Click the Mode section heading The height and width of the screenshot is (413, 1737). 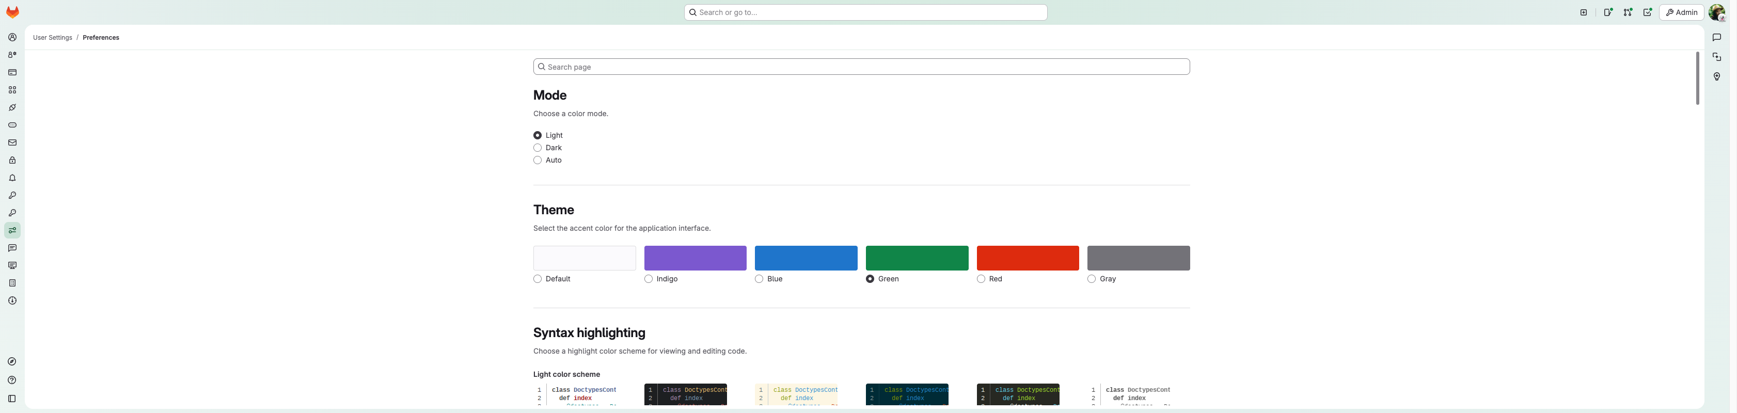pos(549,96)
